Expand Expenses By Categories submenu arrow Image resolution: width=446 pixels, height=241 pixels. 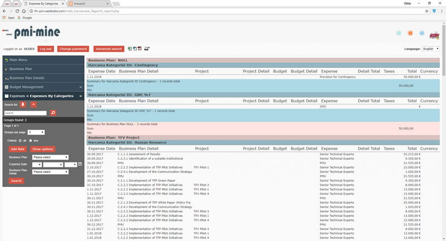80,96
